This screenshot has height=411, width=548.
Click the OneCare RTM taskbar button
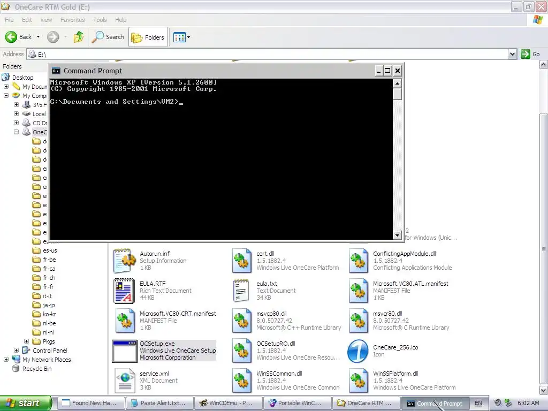(x=366, y=404)
